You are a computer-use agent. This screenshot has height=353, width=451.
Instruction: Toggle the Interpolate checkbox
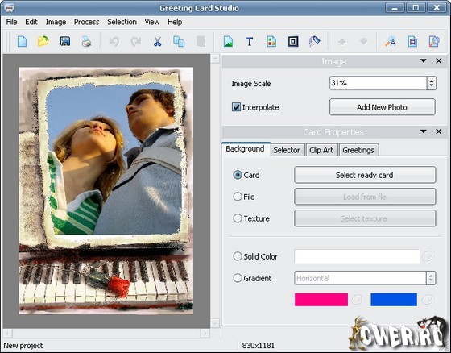click(x=236, y=107)
